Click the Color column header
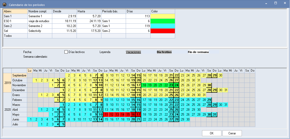290x139 pixels. 162,11
